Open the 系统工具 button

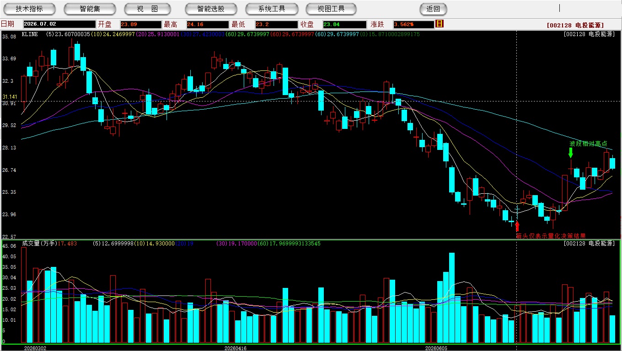272,9
